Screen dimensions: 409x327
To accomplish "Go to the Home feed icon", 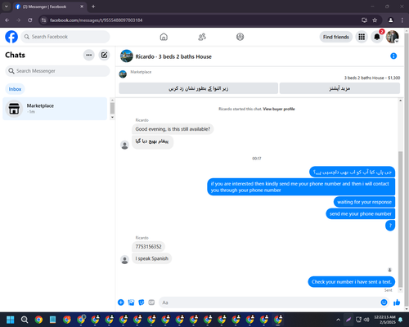I will point(164,37).
